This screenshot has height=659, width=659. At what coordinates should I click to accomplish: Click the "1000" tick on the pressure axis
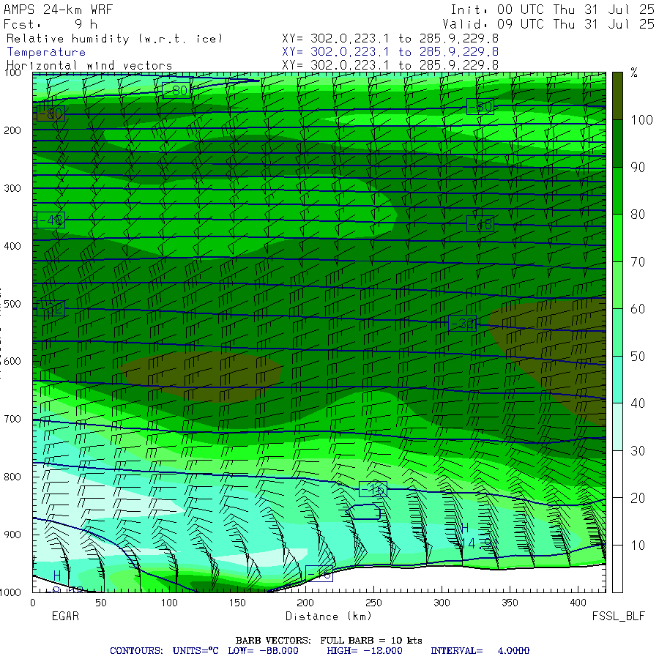10,592
